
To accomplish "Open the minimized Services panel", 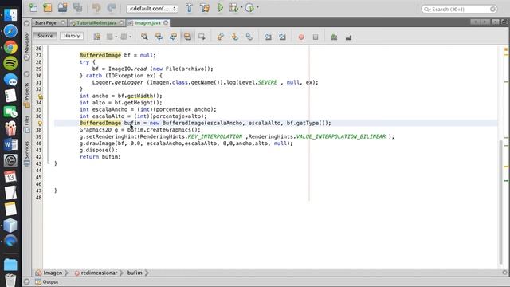I will pos(26,154).
